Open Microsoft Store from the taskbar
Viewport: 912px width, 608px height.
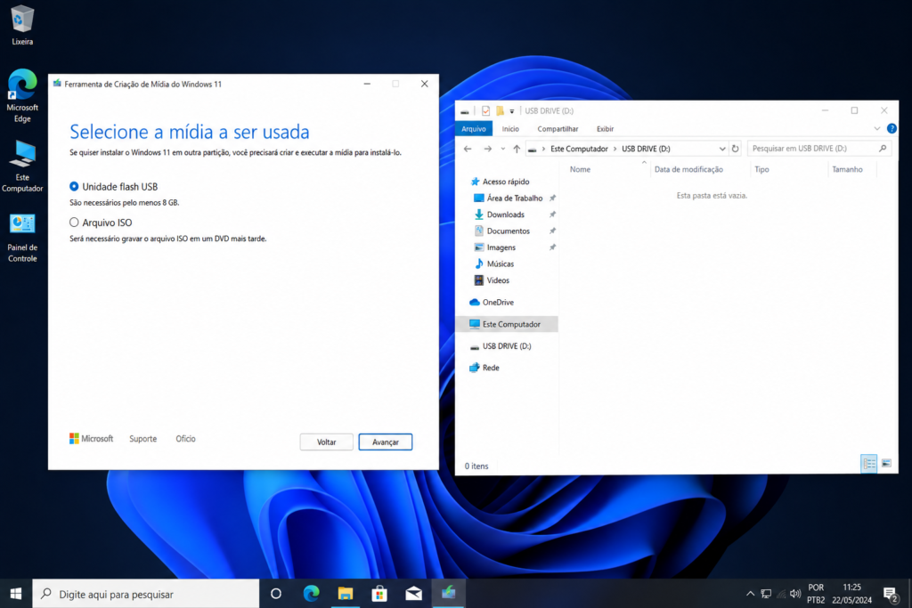point(379,594)
